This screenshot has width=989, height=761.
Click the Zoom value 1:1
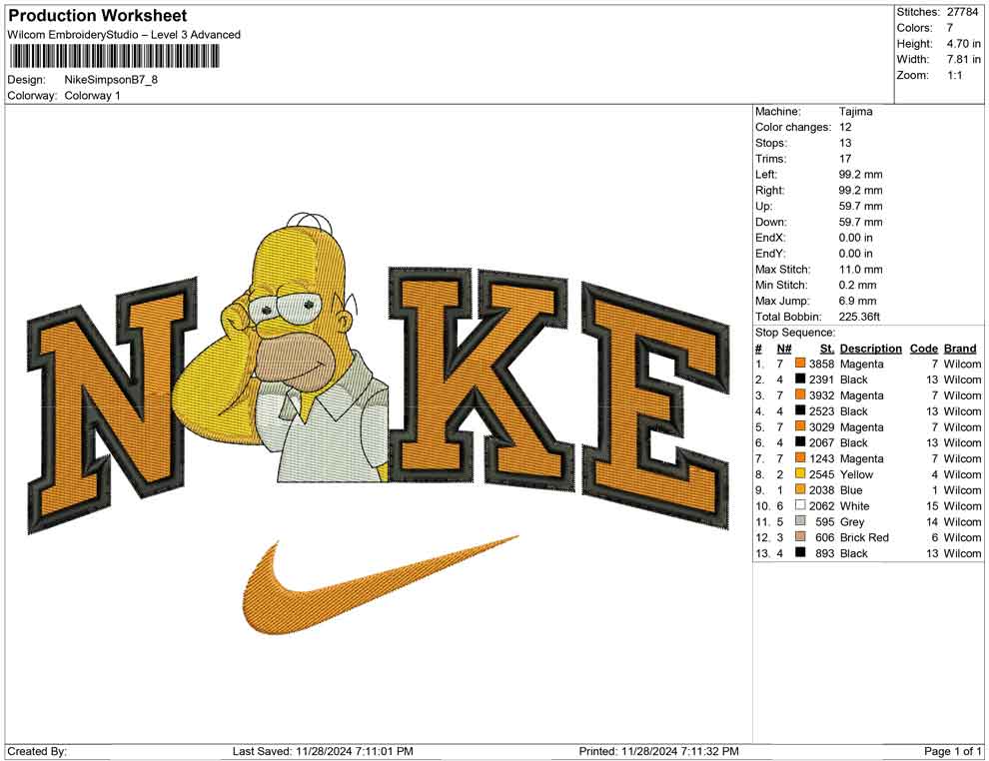pos(954,75)
